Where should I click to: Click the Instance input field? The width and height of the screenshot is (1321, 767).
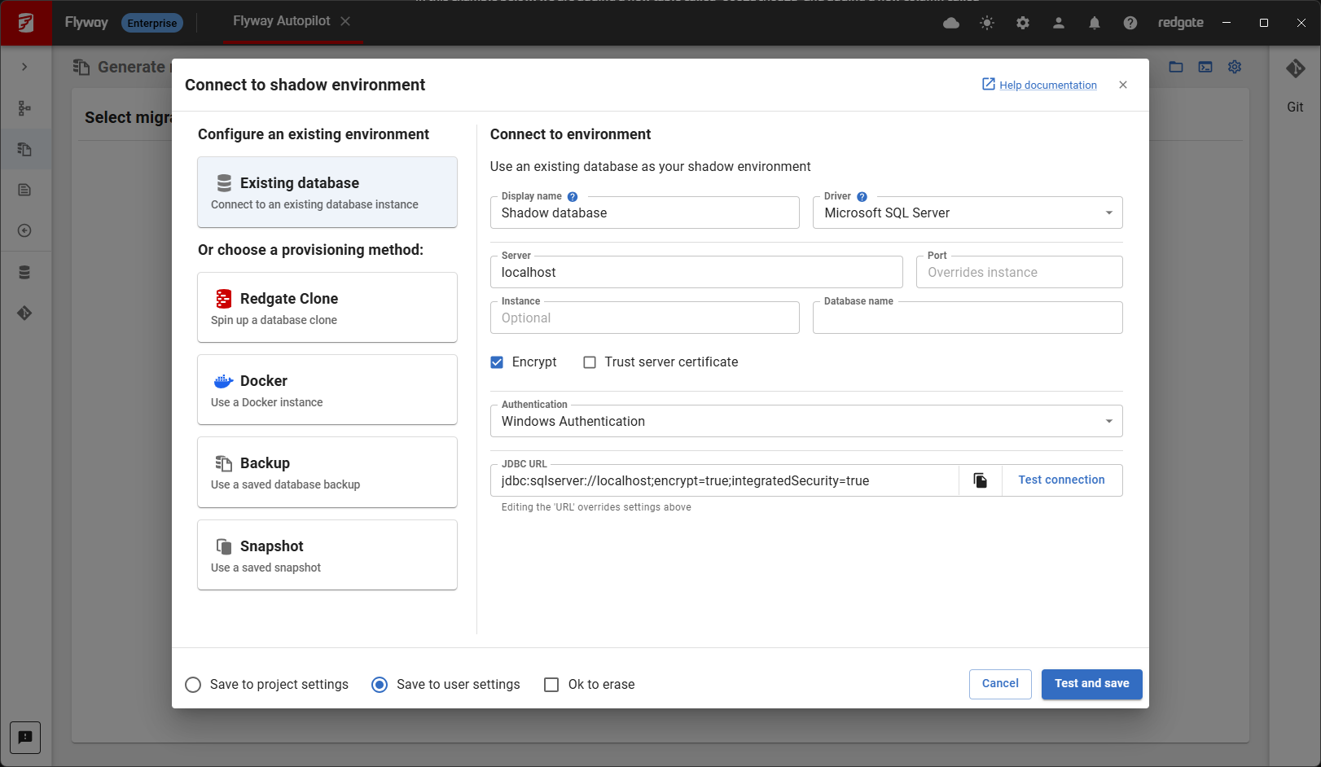coord(645,318)
